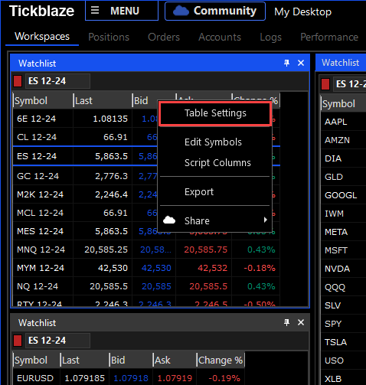Close the bottom Watchlist panel
This screenshot has width=366, height=385.
[x=301, y=322]
